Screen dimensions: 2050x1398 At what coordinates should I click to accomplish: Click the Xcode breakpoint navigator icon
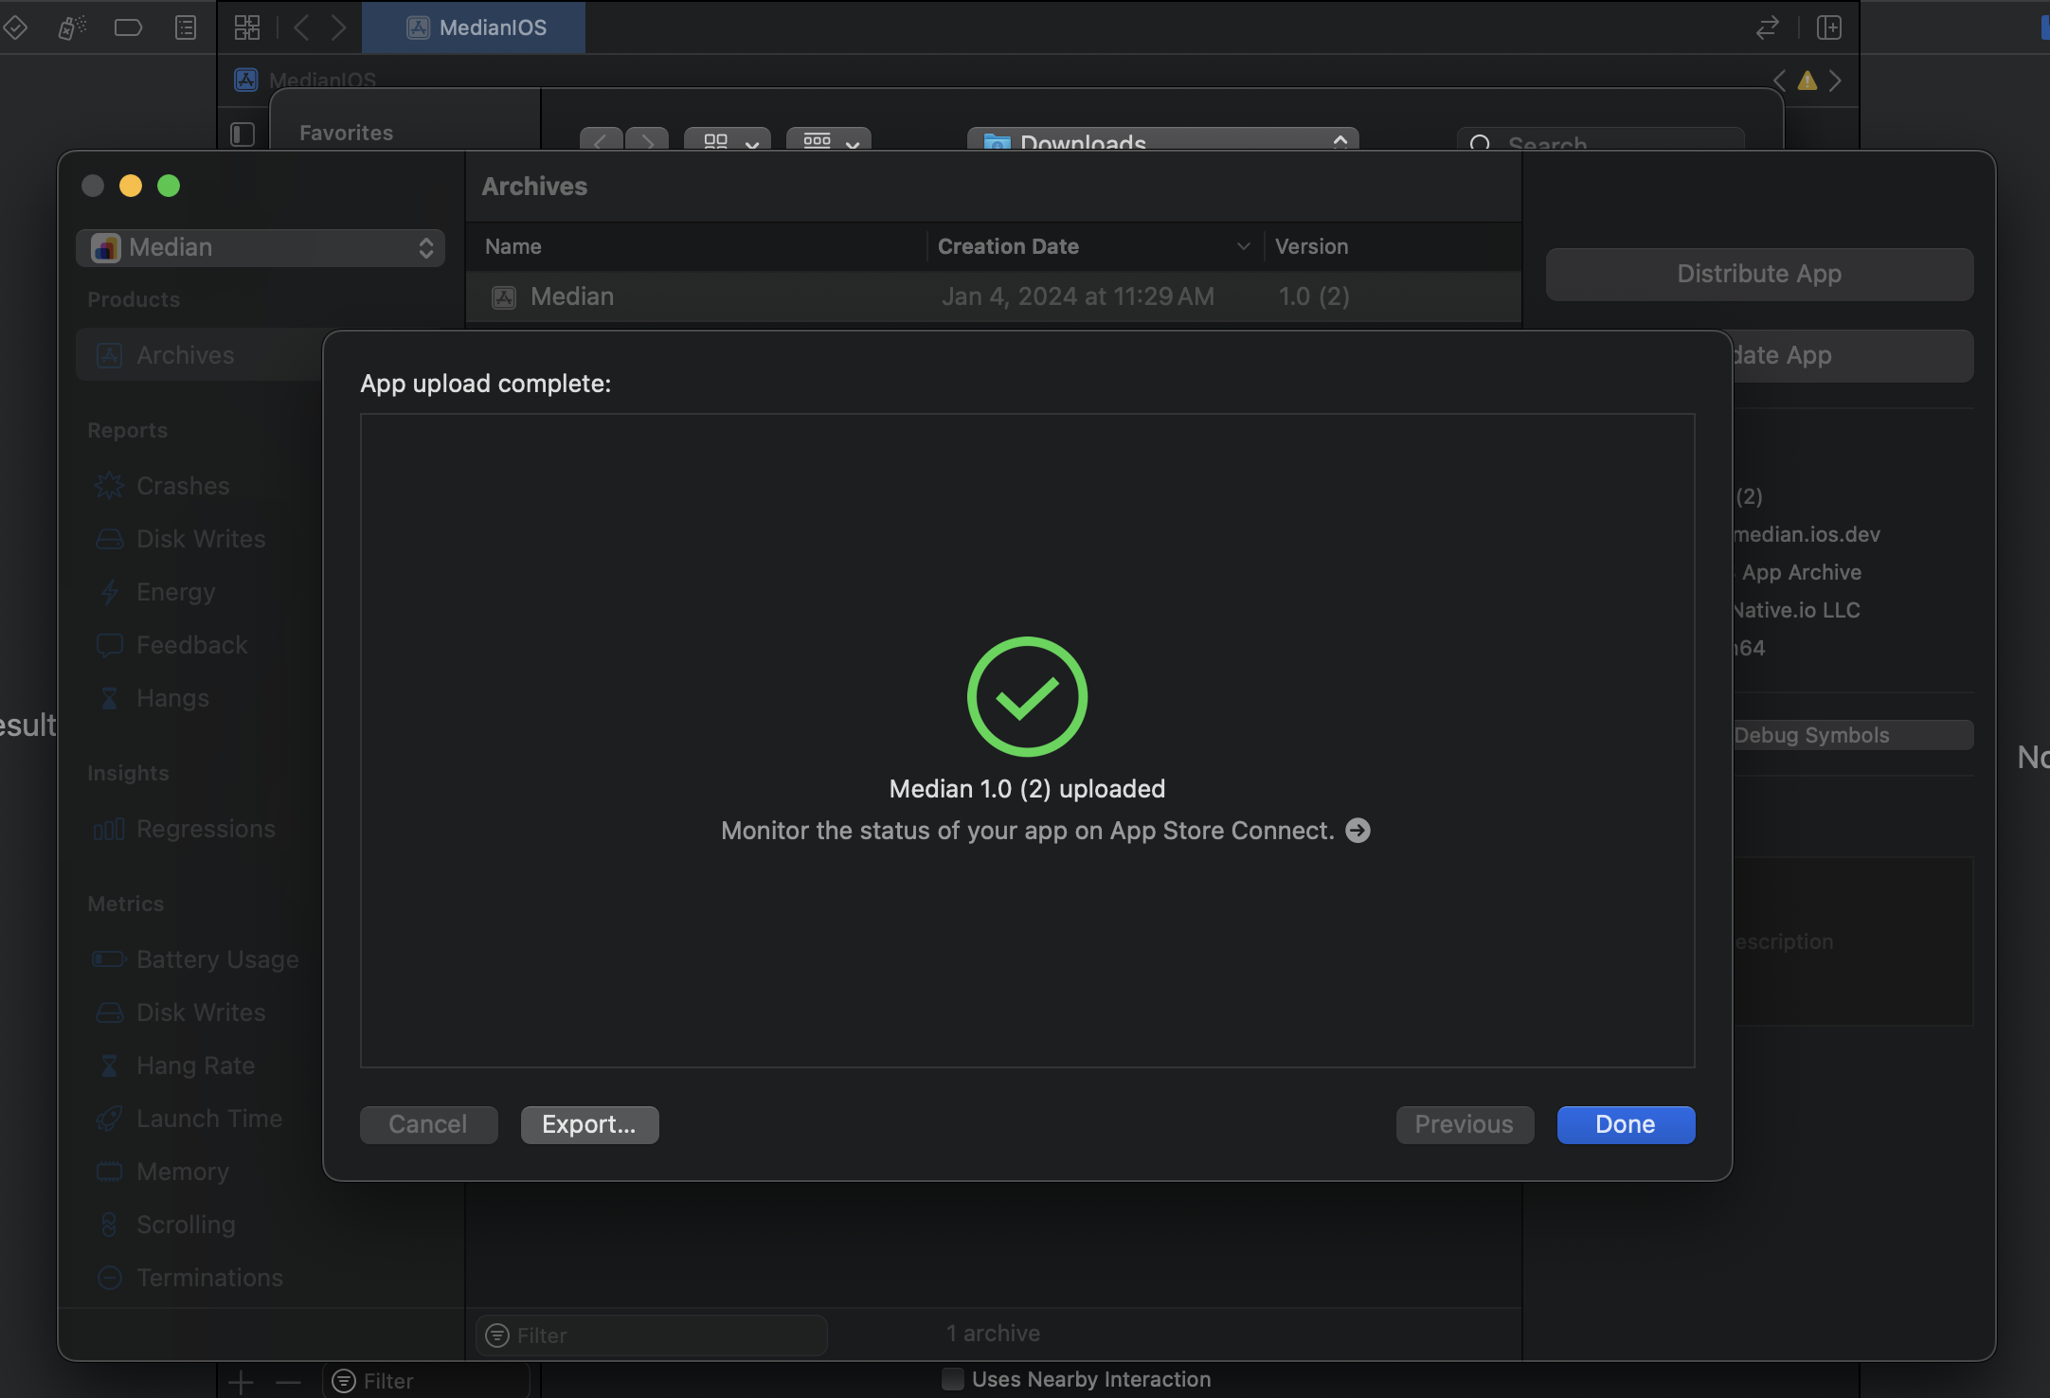tap(128, 27)
